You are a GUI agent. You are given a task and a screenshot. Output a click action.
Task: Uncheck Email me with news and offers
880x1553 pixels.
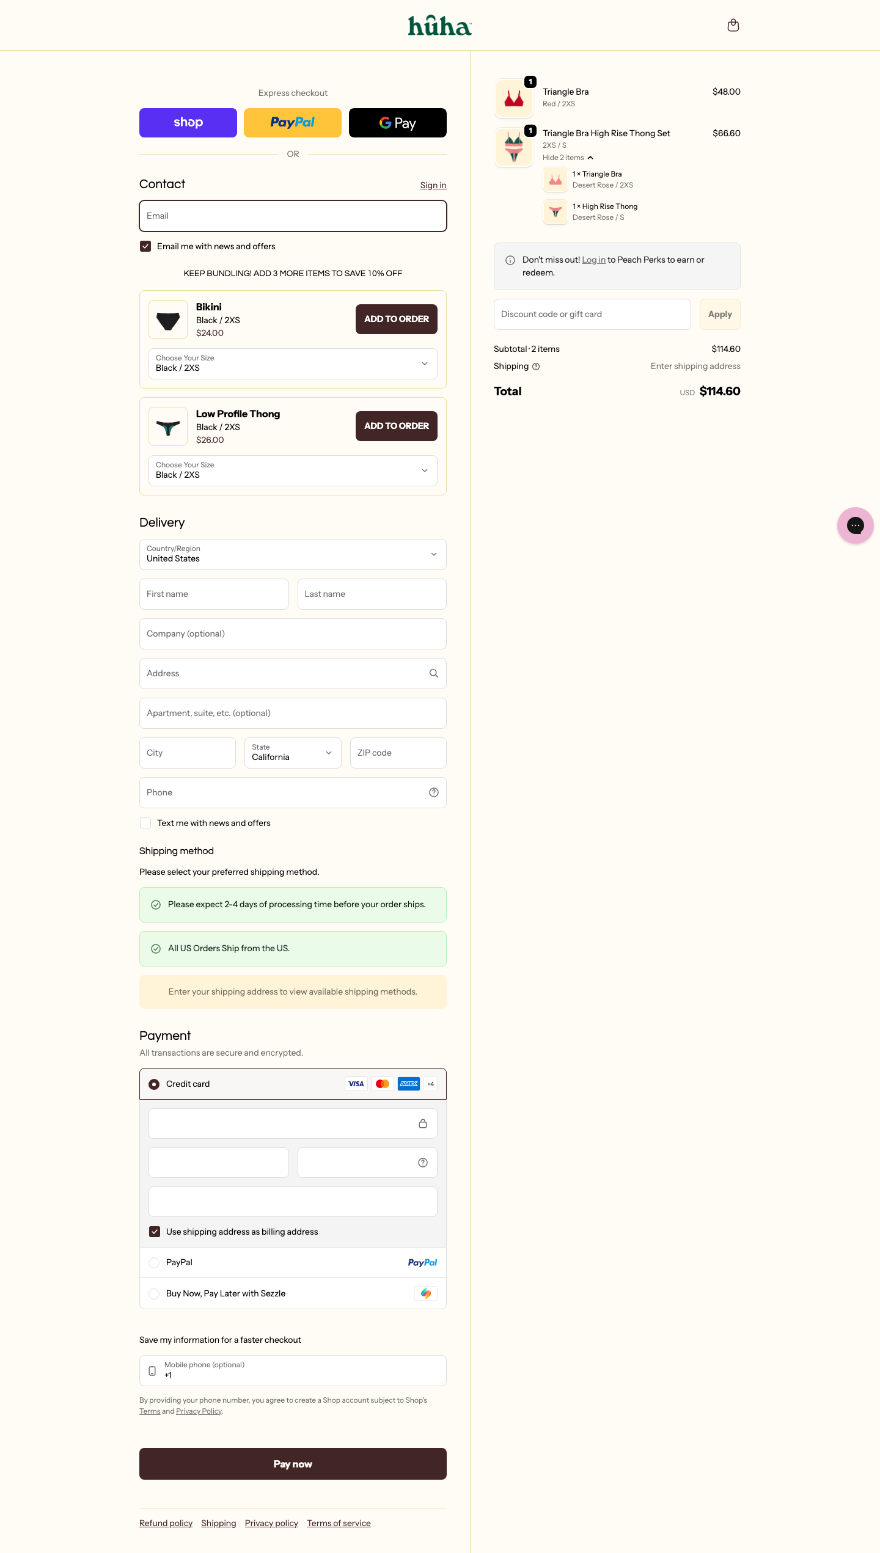pos(145,246)
